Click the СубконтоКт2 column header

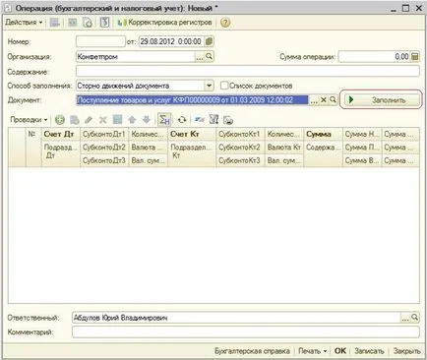point(240,148)
